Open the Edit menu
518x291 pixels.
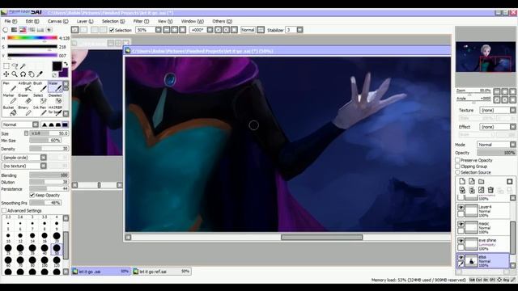[32, 21]
